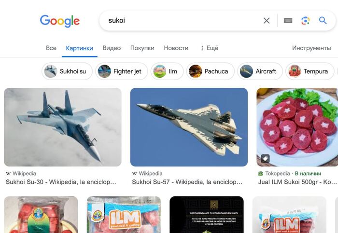Clear the search box with the X icon
338x233 pixels.
tap(267, 21)
